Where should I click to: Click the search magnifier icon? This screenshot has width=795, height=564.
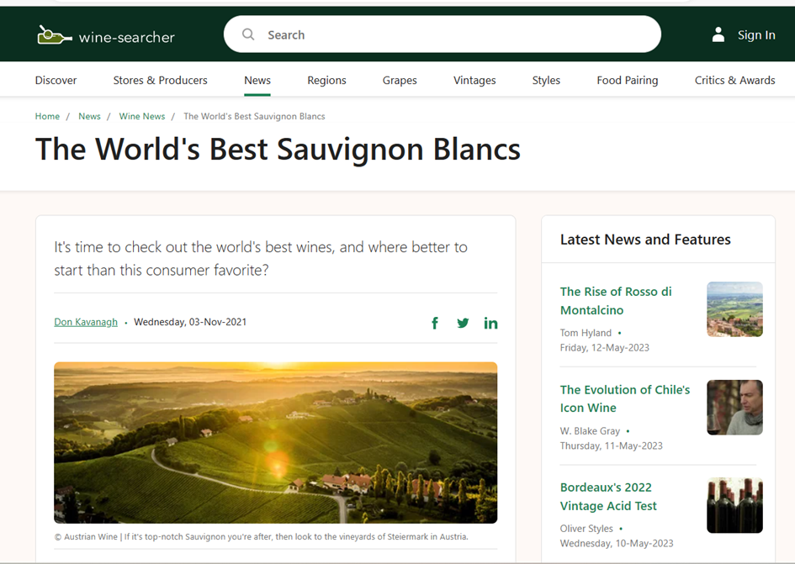coord(248,34)
